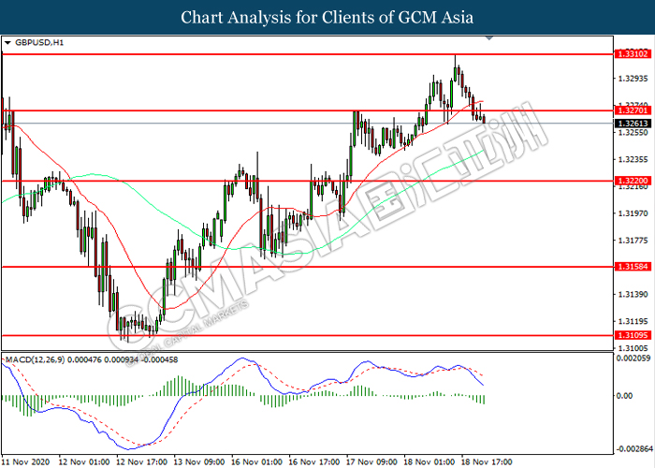The image size is (655, 468).
Task: Click the 16 Nov 01:00 time label
Action: click(257, 461)
